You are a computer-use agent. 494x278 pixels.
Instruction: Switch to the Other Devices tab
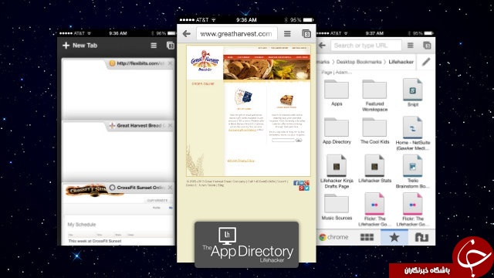(421, 237)
